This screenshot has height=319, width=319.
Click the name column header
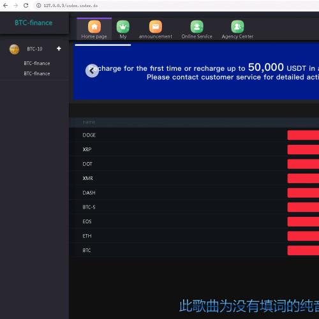tap(89, 122)
